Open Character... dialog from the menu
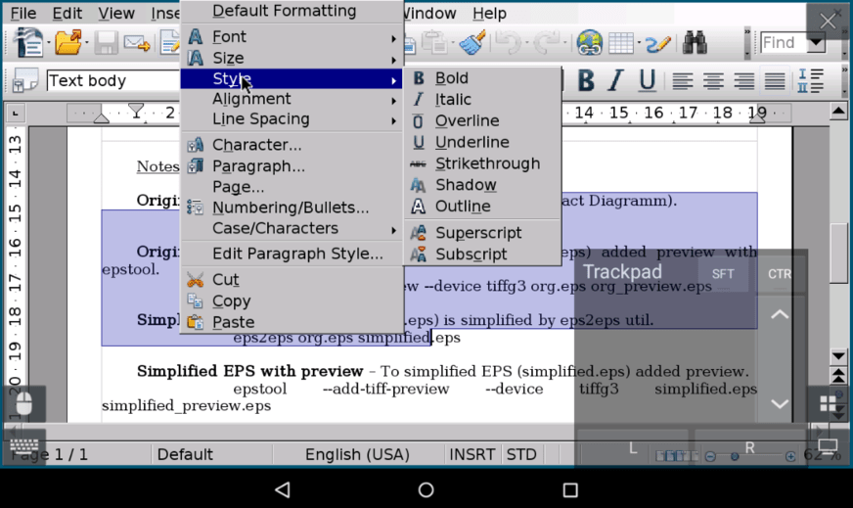Screen dimensions: 853x508 (x=292, y=145)
